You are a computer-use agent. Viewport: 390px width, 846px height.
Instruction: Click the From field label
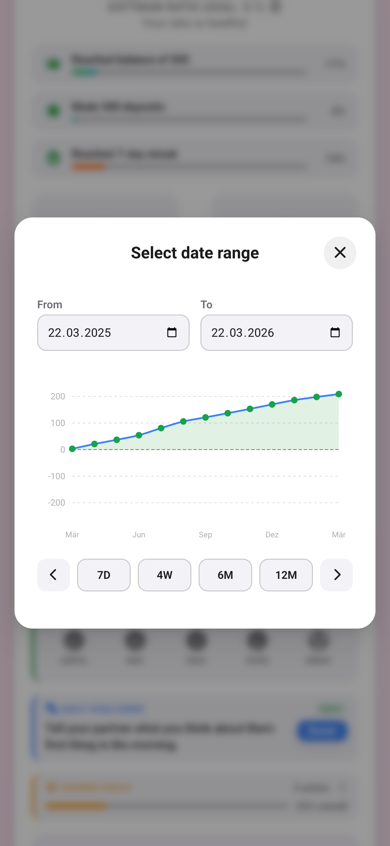(x=50, y=304)
